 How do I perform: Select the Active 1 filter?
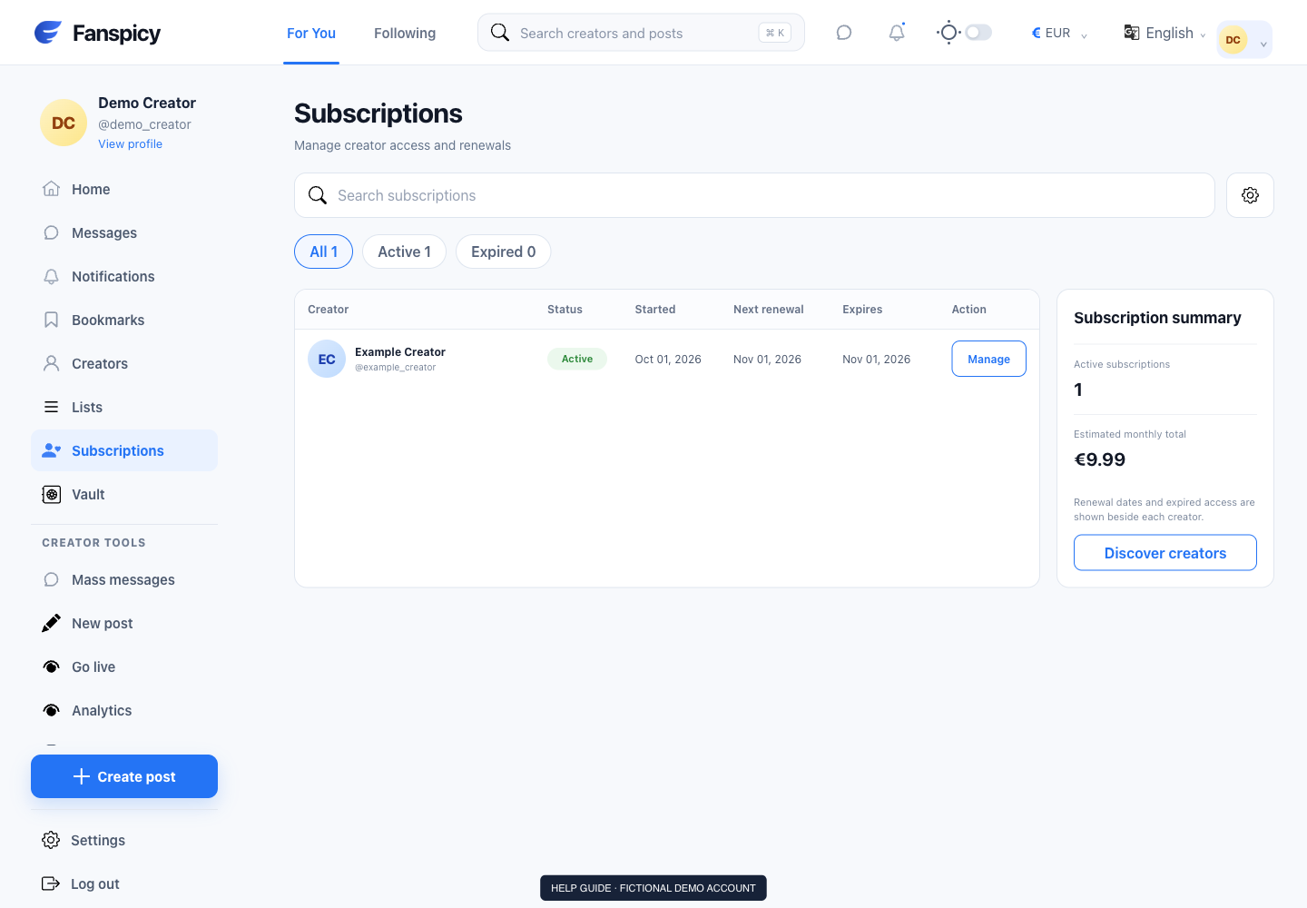(x=404, y=252)
